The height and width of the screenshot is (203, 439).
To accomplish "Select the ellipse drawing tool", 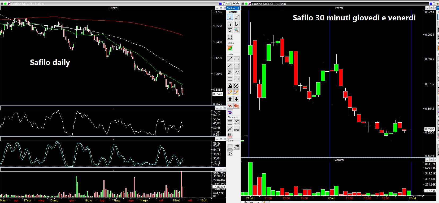I will pos(236,79).
